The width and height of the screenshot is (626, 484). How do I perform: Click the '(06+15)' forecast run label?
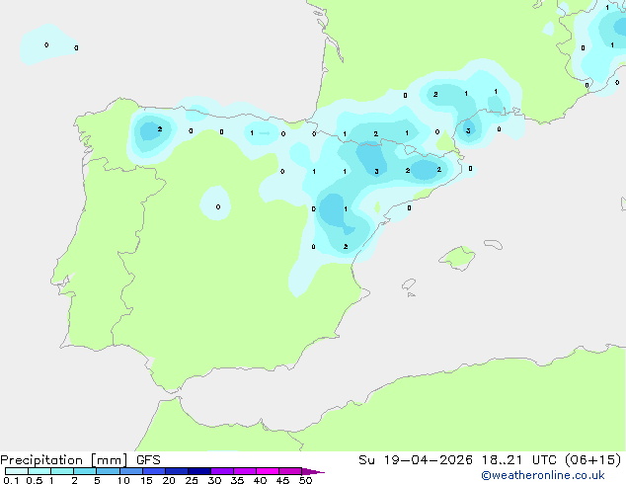click(594, 460)
